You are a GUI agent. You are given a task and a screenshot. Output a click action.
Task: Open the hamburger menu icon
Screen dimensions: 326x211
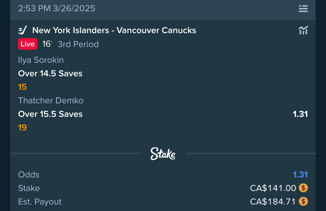point(303,9)
